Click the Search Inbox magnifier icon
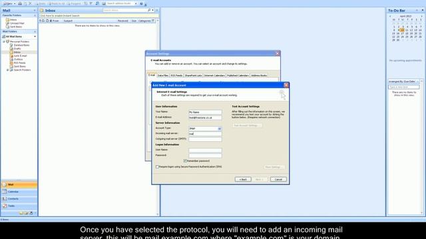 (149, 11)
